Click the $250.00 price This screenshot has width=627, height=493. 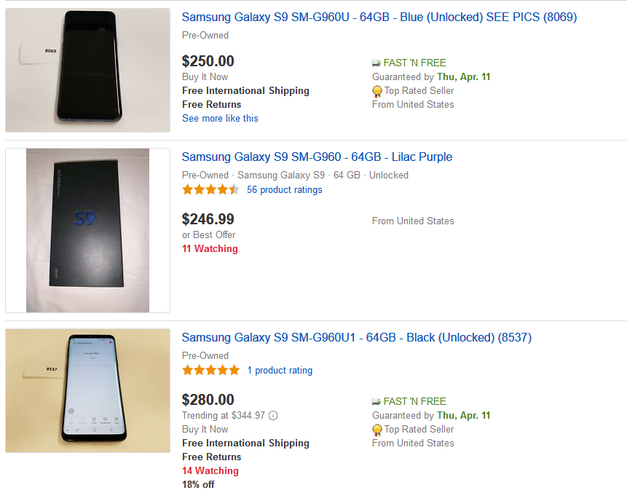pos(208,61)
